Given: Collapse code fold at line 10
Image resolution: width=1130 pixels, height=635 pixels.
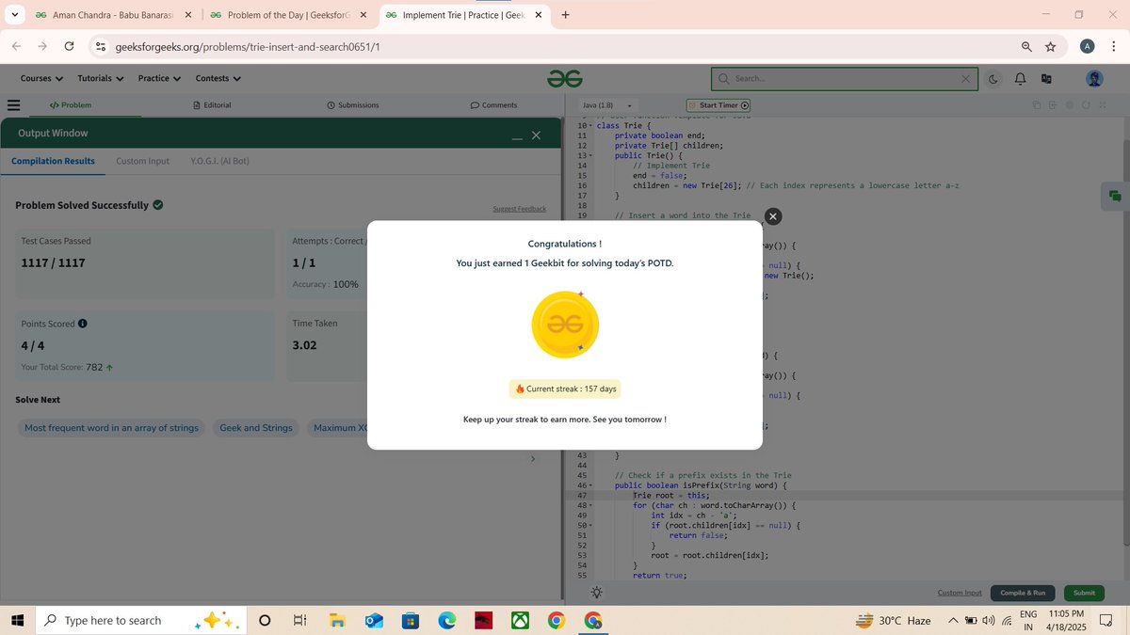Looking at the screenshot, I should pyautogui.click(x=590, y=126).
